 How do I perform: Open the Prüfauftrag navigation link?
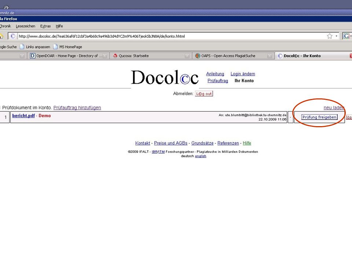click(217, 81)
